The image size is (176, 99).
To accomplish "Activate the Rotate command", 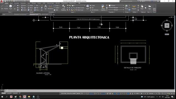I will pyautogui.click(x=30, y=5).
